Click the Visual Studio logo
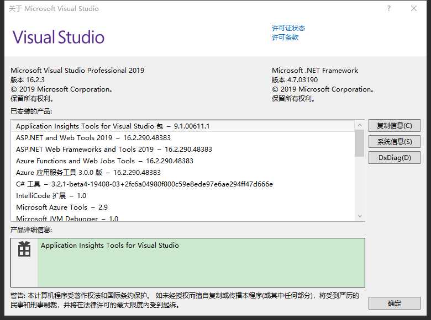This screenshot has width=431, height=320. point(59,37)
